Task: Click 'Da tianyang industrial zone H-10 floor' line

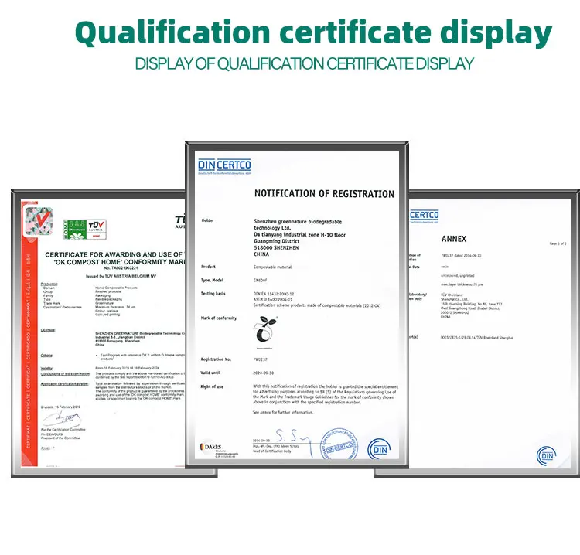Action: pos(299,235)
